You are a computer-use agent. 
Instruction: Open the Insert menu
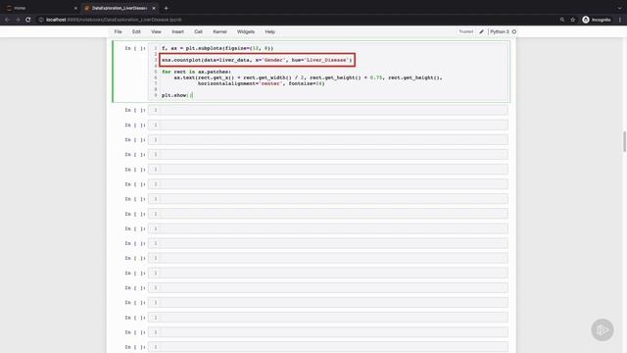point(177,31)
